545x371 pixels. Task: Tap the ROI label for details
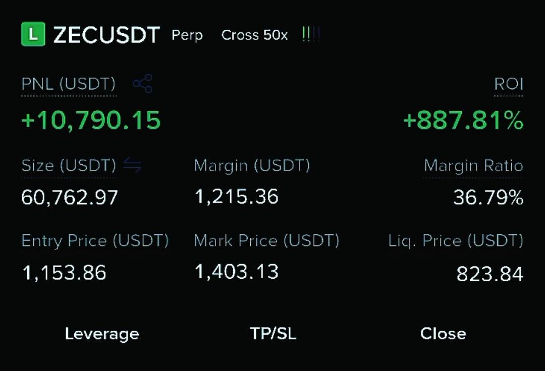tap(509, 84)
